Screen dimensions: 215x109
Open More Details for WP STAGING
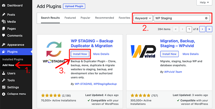tap(101, 54)
